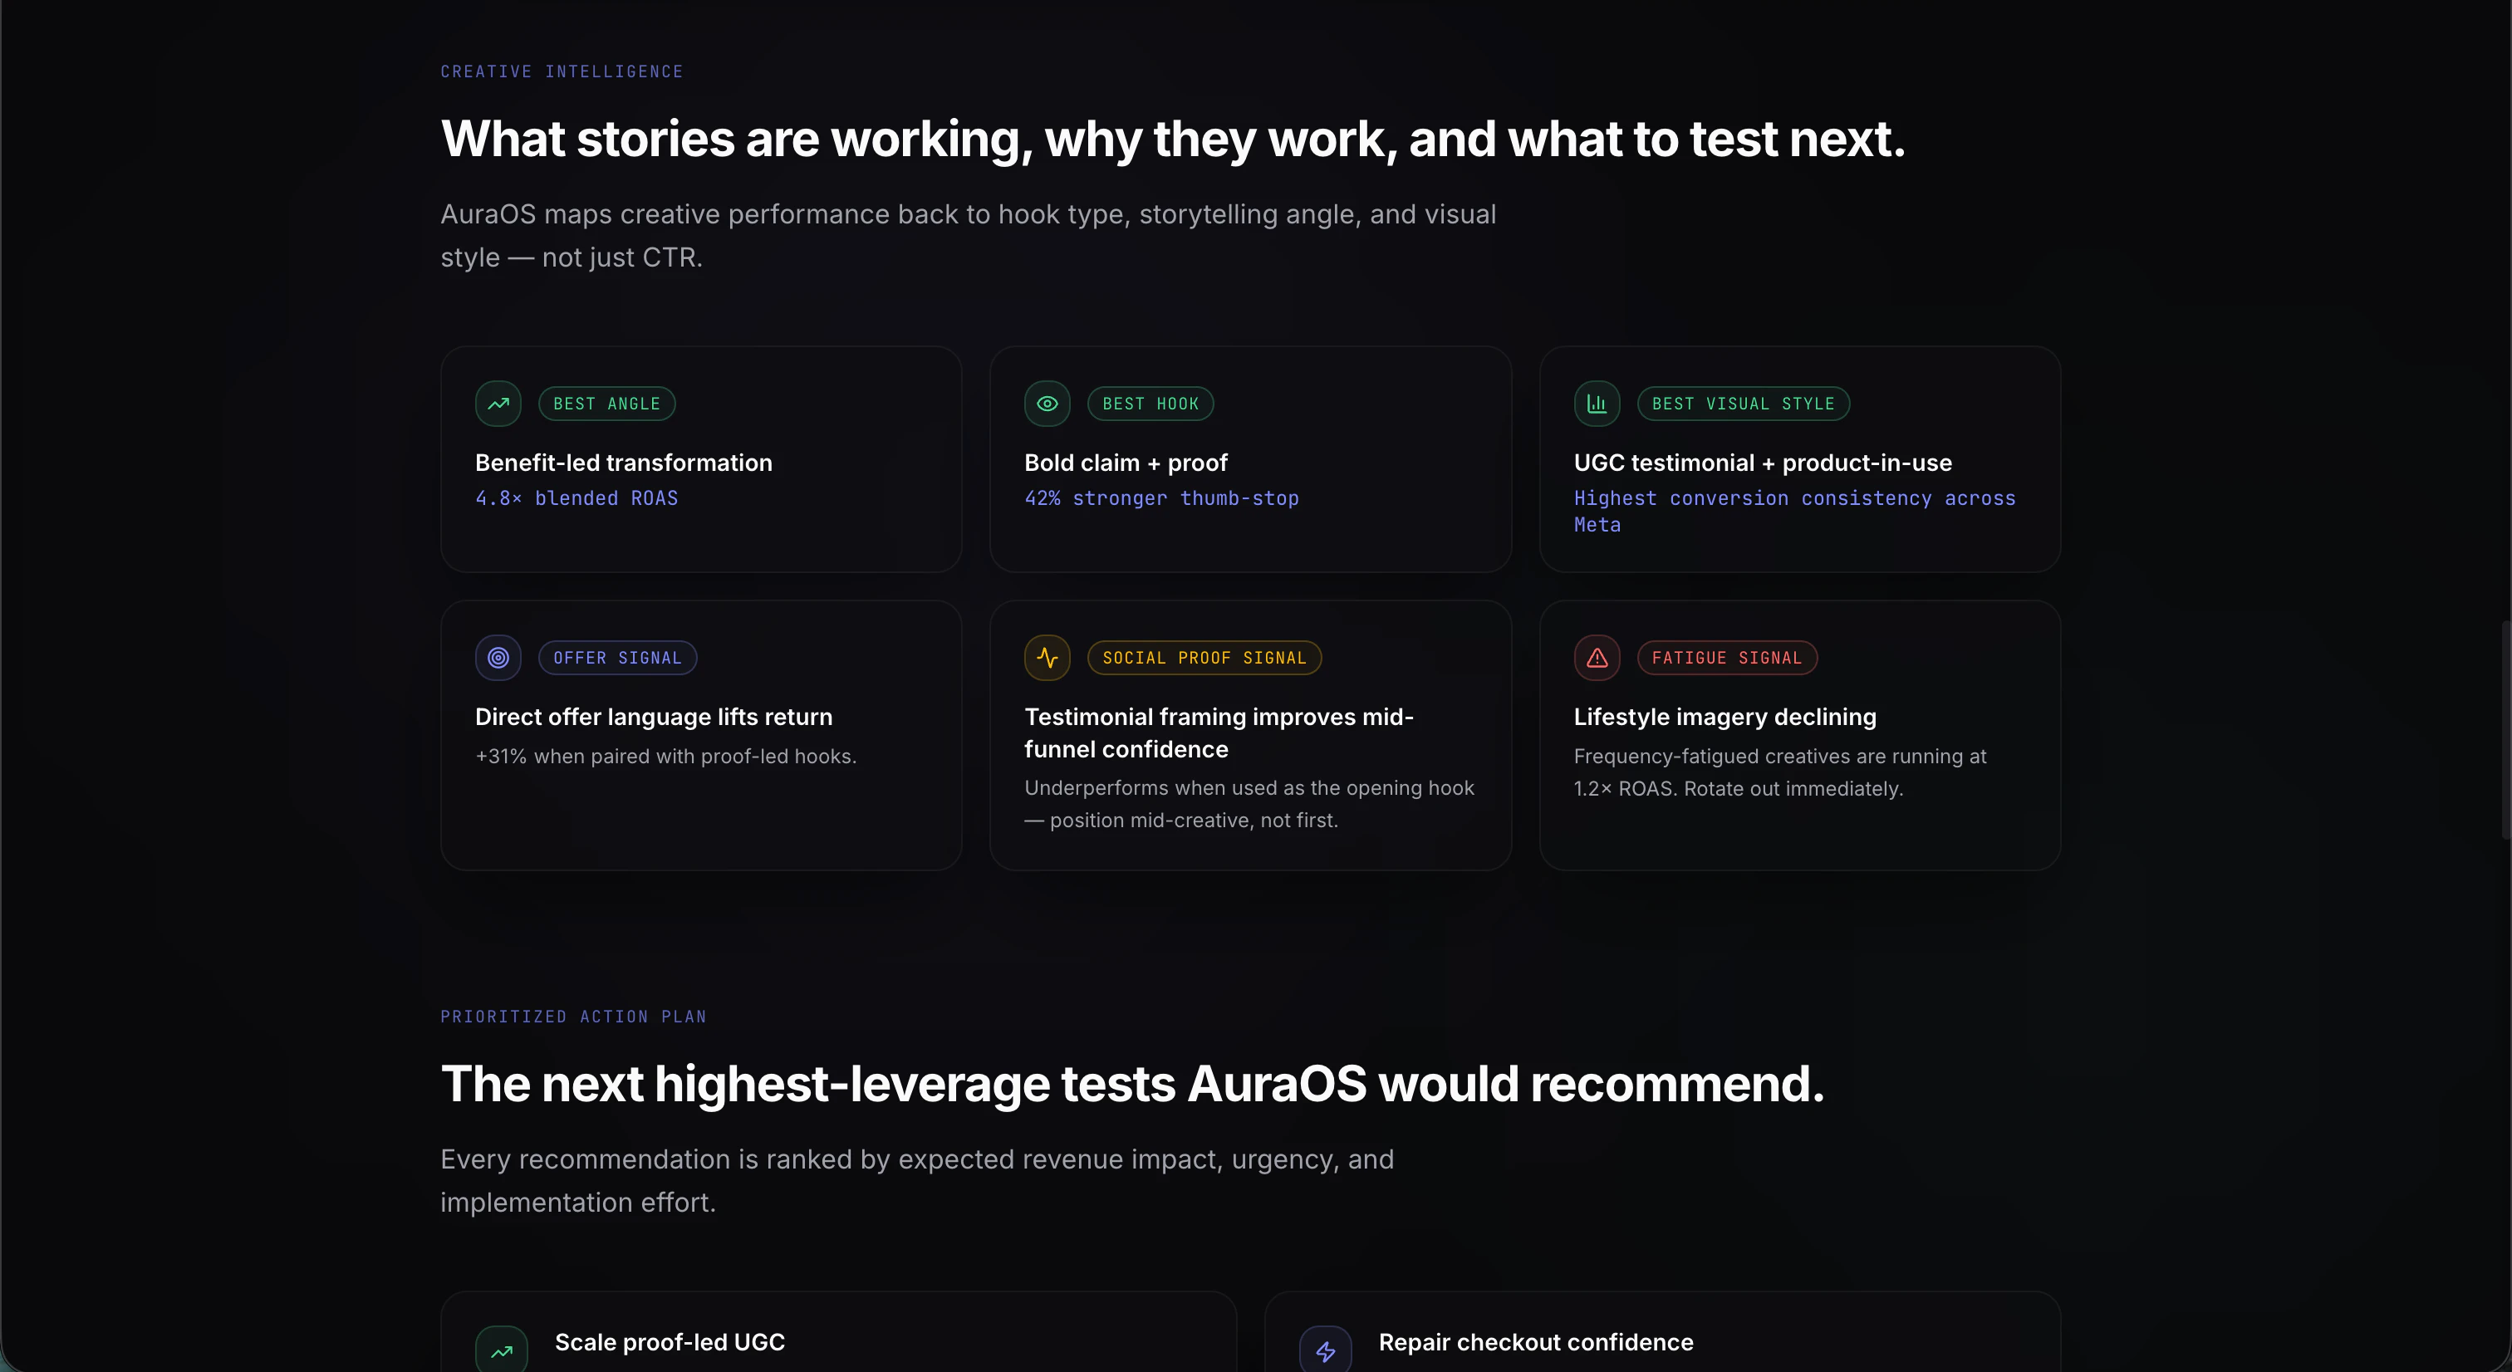The width and height of the screenshot is (2512, 1372).
Task: Click the trending-up icon beside Best Angle
Action: 498,404
